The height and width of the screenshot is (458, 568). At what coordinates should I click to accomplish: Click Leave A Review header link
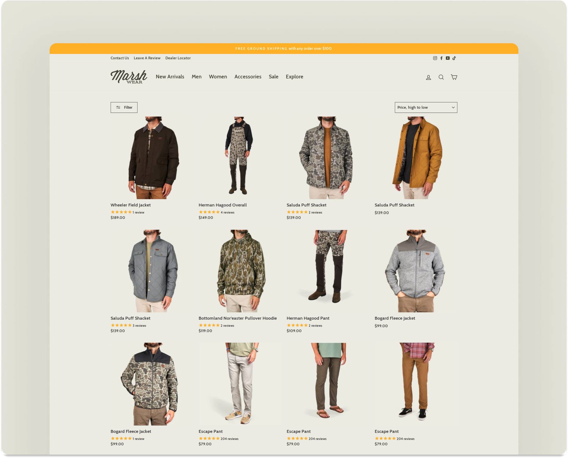point(147,58)
